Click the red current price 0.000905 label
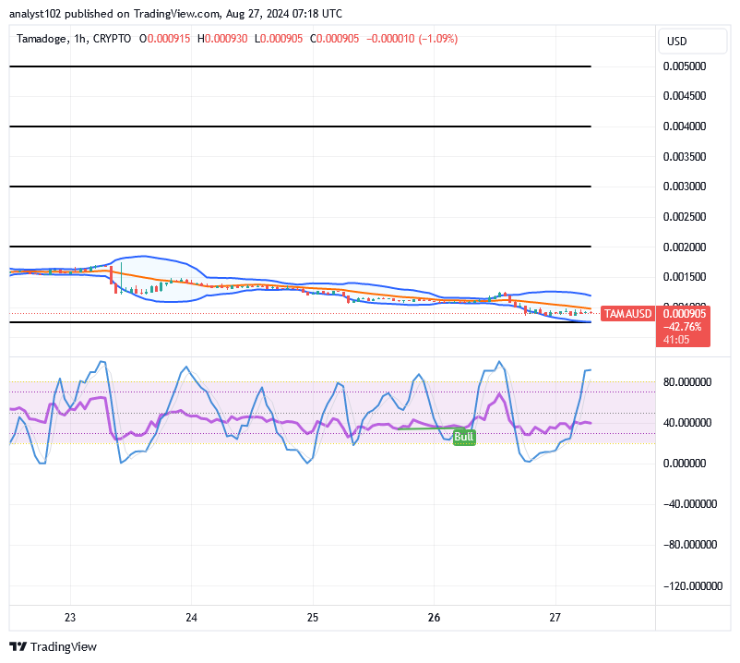 click(683, 314)
